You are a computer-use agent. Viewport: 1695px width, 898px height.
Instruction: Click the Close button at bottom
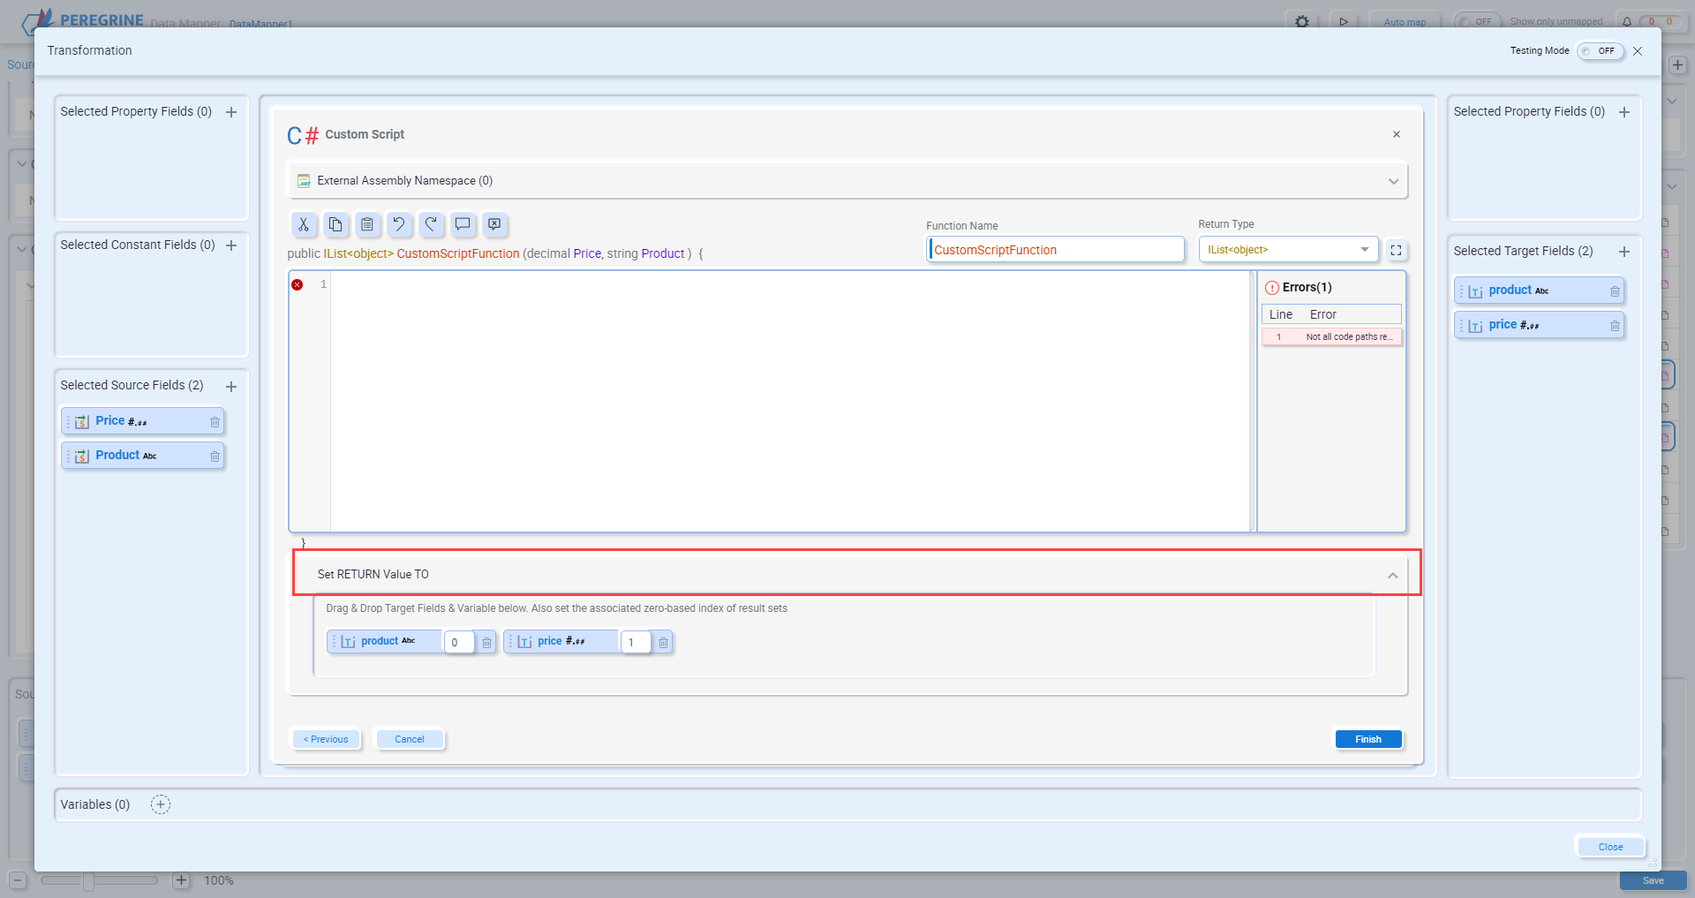pyautogui.click(x=1610, y=847)
